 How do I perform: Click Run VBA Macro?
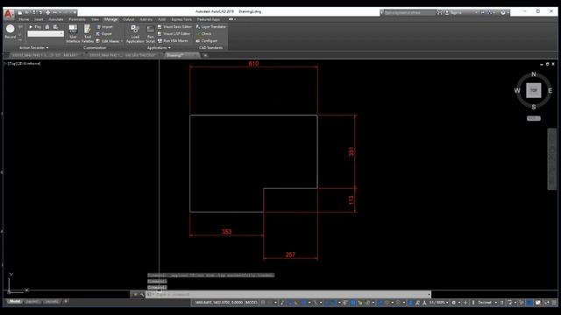tap(173, 41)
